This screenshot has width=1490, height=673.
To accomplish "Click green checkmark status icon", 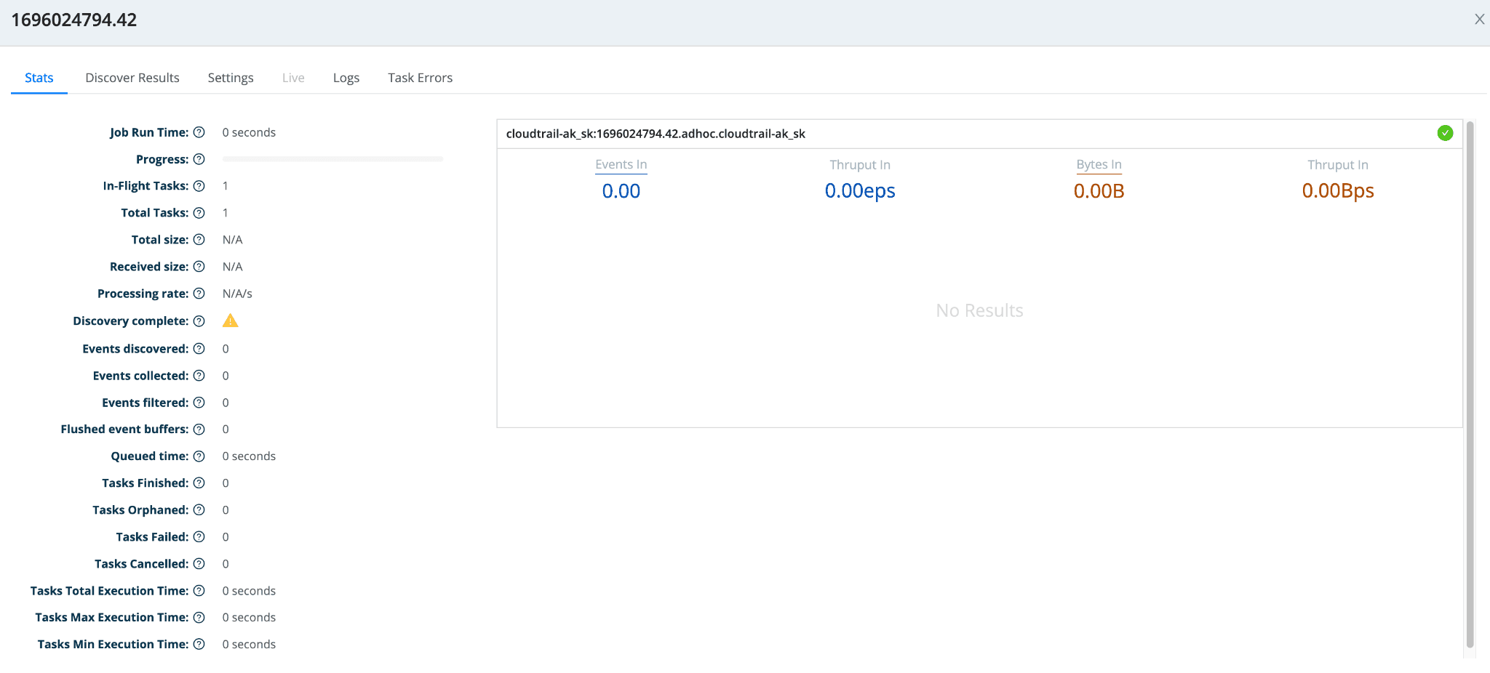I will [x=1445, y=133].
